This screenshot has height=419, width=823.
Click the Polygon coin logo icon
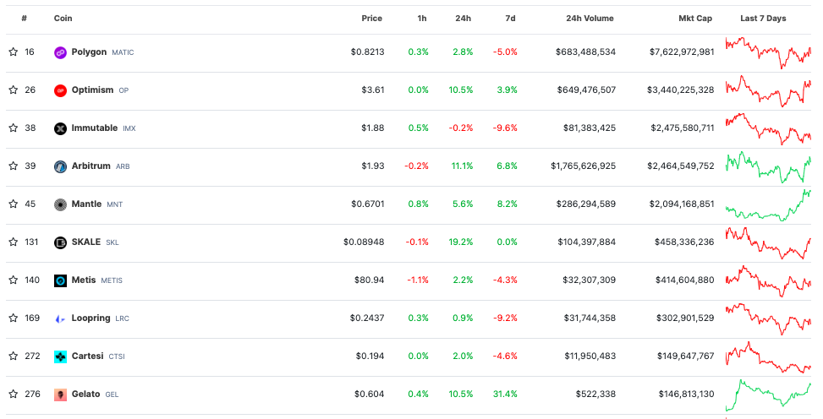click(x=60, y=52)
